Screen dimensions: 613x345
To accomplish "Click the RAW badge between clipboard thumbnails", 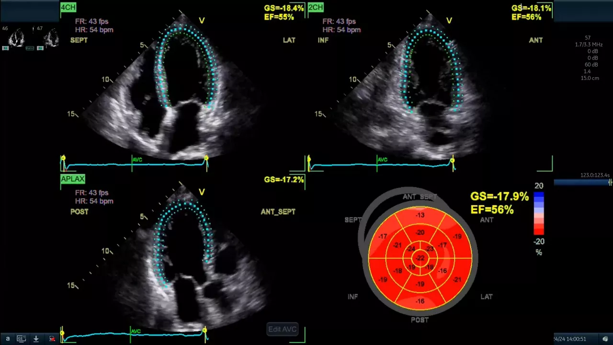I will coord(30,48).
